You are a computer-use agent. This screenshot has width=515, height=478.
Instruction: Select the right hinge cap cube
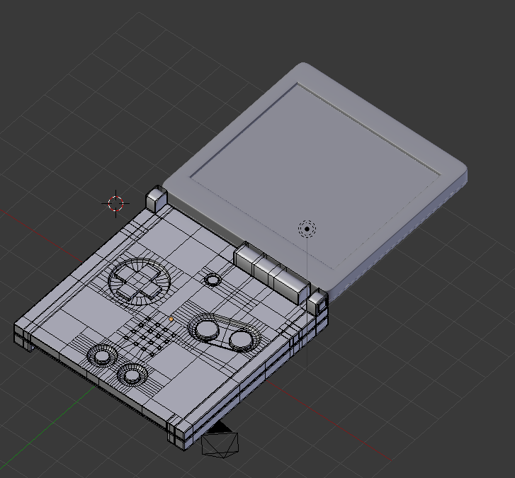pyautogui.click(x=317, y=302)
